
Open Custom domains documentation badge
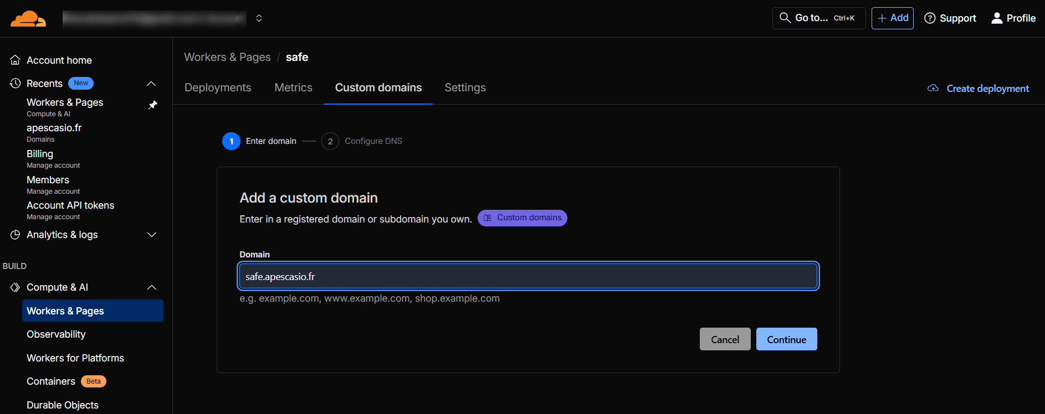coord(522,218)
